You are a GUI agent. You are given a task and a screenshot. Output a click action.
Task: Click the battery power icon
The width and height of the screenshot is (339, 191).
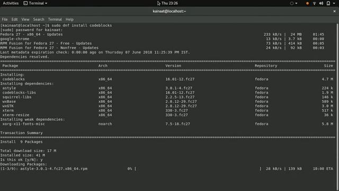[x=328, y=3]
